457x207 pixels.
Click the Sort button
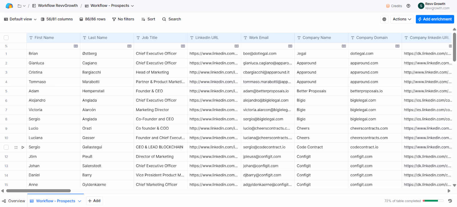coord(148,19)
